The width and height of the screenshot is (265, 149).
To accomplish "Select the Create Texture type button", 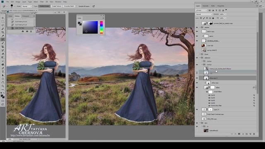I will (57, 6).
